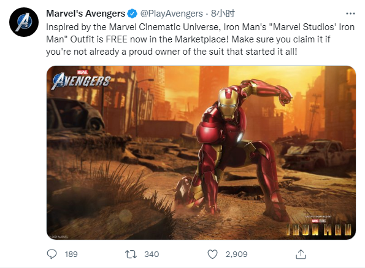This screenshot has height=268, width=365.
Task: Click the share upload icon
Action: point(301,254)
